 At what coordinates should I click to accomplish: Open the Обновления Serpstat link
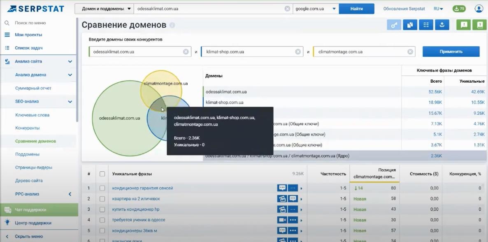pyautogui.click(x=404, y=9)
